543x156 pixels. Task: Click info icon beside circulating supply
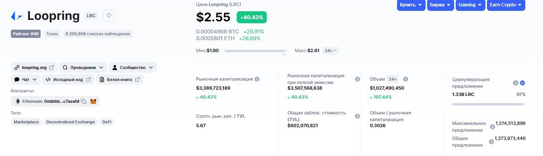click(x=516, y=83)
